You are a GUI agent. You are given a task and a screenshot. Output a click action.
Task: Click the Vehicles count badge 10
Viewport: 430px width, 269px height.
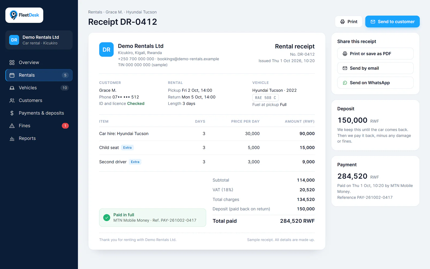[x=65, y=88]
